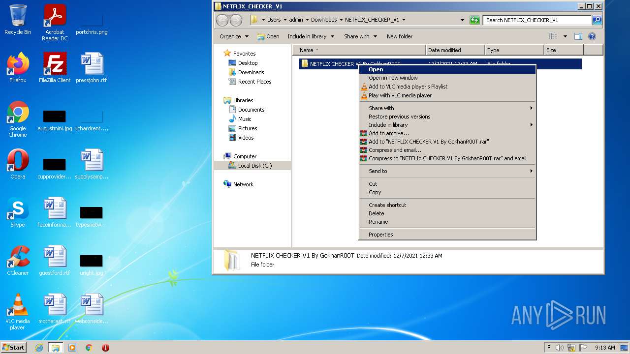The width and height of the screenshot is (630, 354).
Task: Click the New folder toolbar button
Action: [x=399, y=36]
